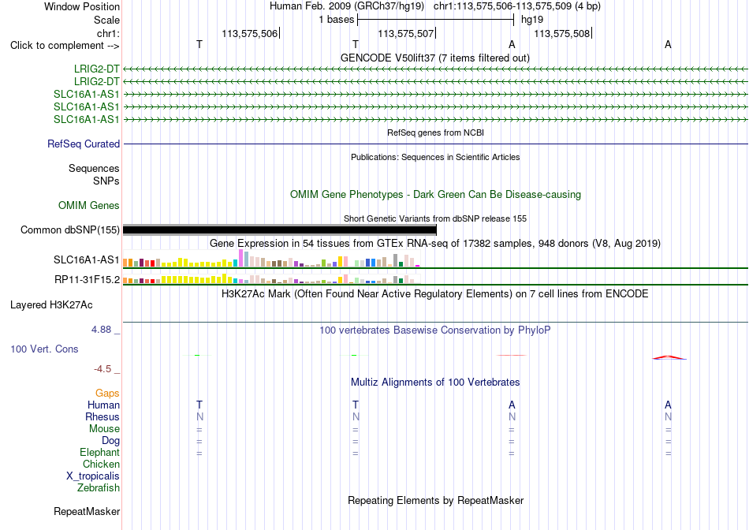The width and height of the screenshot is (749, 530).
Task: Click the 'Click to complement -->' label
Action: point(65,46)
